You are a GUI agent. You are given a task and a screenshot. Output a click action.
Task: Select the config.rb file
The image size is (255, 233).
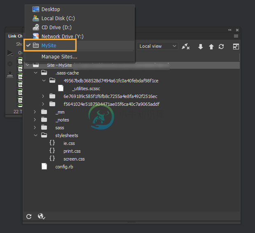pyautogui.click(x=64, y=167)
